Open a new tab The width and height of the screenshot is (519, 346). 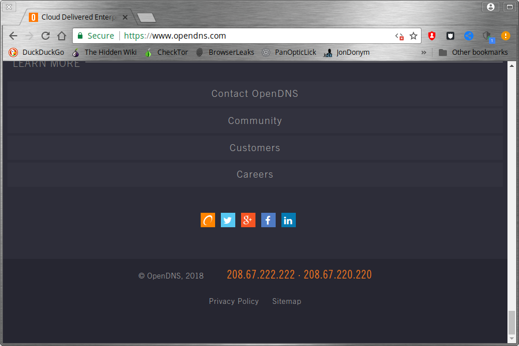146,17
